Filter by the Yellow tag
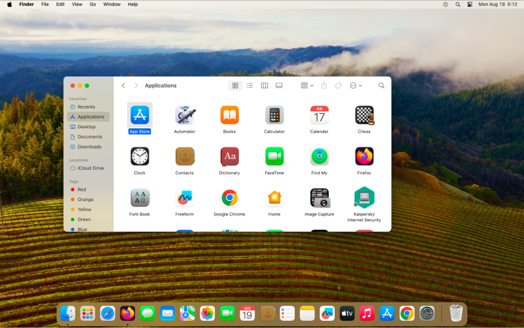Screen dimensions: 524x328 [x=88, y=210]
